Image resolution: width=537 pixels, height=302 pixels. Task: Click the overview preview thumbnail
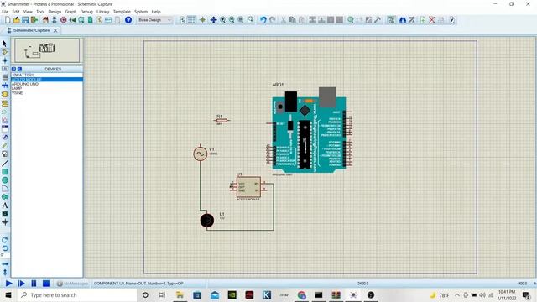click(x=47, y=50)
